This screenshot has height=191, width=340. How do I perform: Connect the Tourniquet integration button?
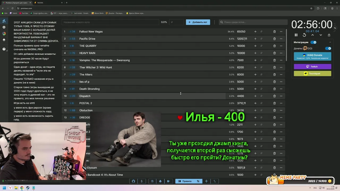click(312, 73)
